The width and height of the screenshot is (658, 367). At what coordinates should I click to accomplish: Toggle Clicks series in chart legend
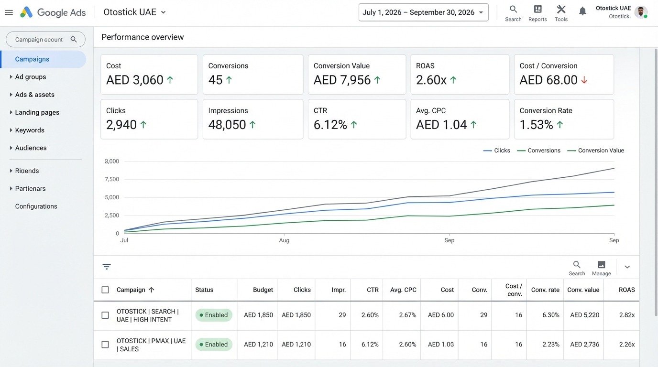[x=496, y=151]
